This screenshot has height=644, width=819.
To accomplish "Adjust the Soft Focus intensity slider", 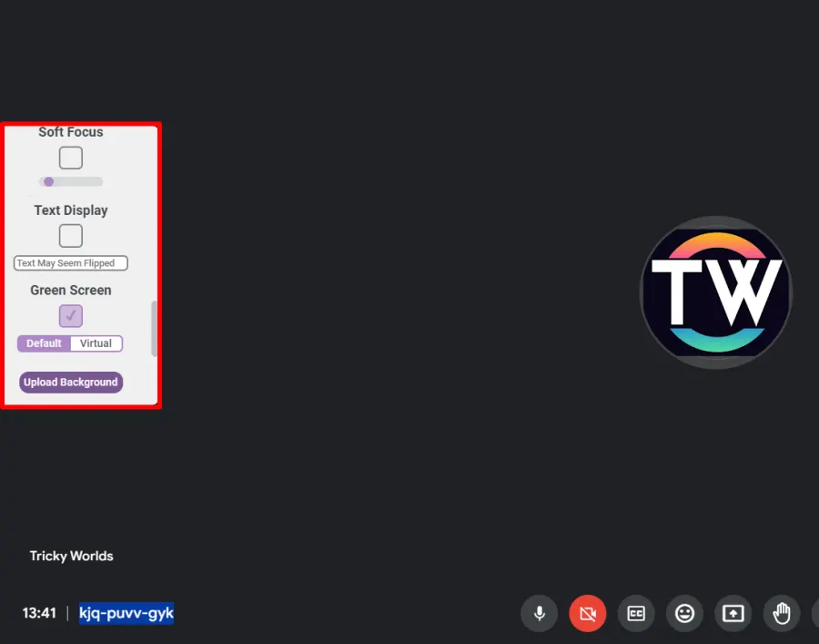I will coord(48,181).
